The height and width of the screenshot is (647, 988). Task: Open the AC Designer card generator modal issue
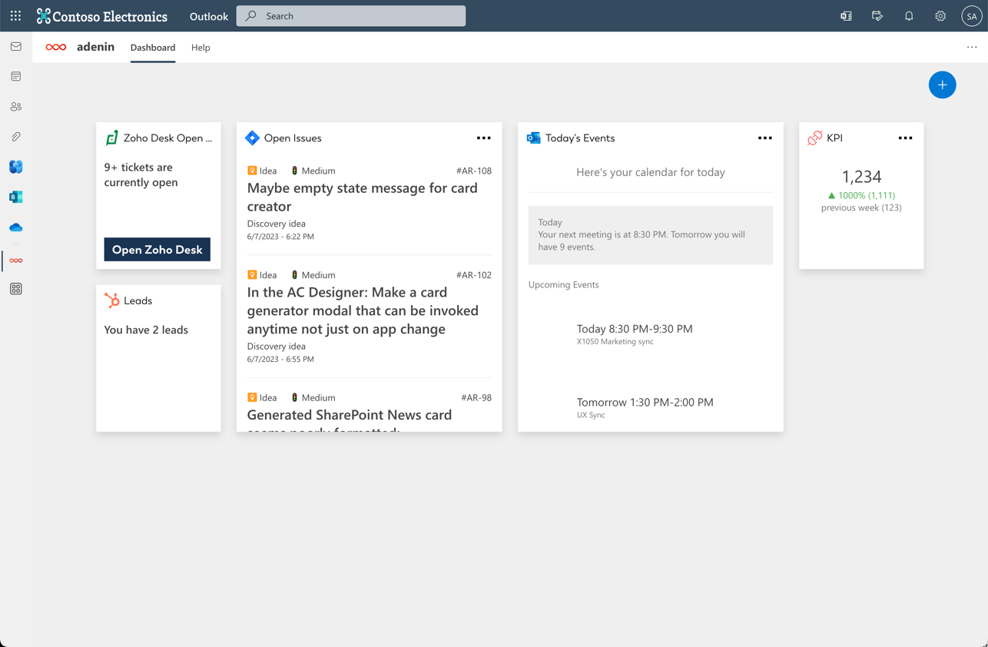click(363, 310)
